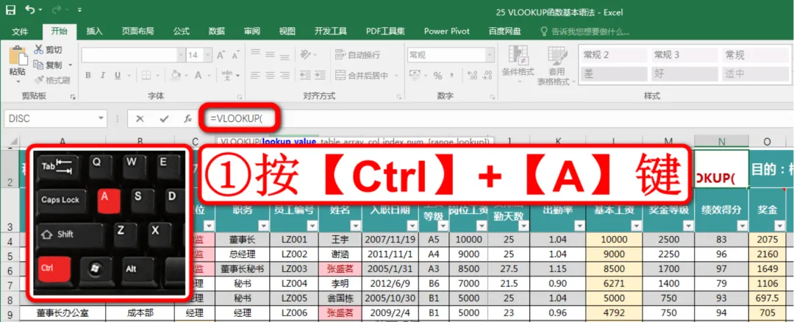Open the cell borders tool
794x322 pixels.
click(146, 76)
